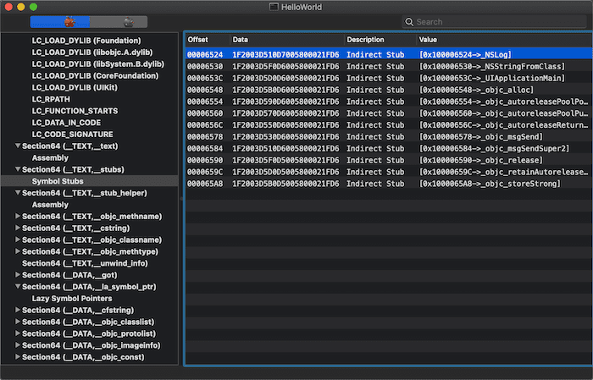593x380 pixels.
Task: Click data cell 1F2003D5B0D5005800021FD6
Action: (x=285, y=183)
